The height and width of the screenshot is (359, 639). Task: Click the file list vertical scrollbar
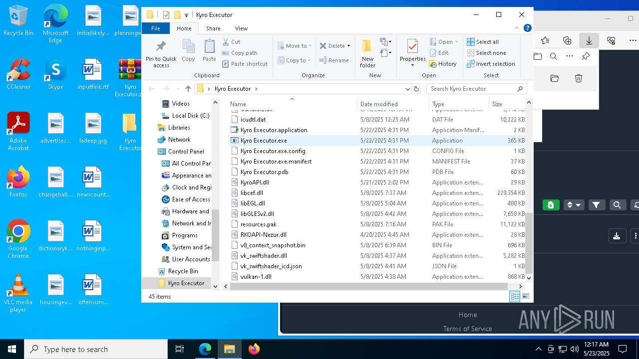click(529, 243)
